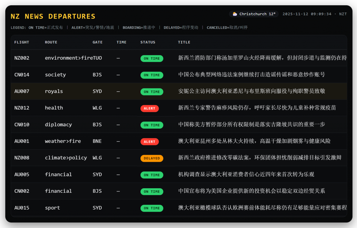The image size is (357, 228).
Task: Click the weather cloud icon beside Christchurch
Action: point(235,14)
